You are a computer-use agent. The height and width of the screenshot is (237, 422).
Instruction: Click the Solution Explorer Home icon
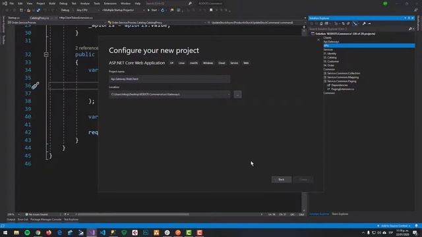point(321,24)
